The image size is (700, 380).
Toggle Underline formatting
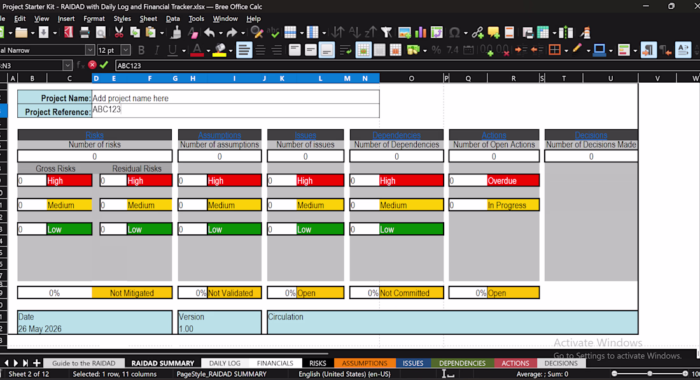(x=172, y=50)
